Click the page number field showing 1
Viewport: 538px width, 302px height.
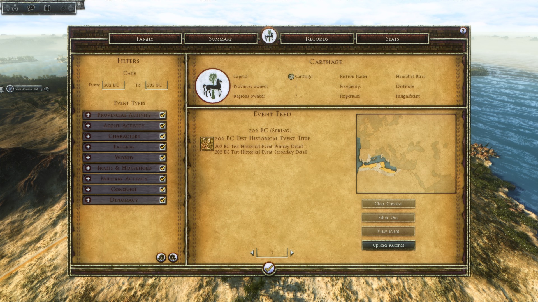(272, 253)
